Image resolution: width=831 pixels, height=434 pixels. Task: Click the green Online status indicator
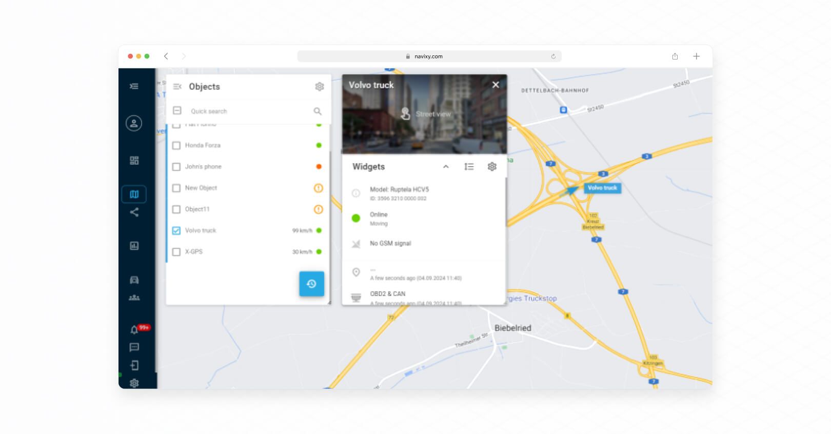tap(355, 218)
